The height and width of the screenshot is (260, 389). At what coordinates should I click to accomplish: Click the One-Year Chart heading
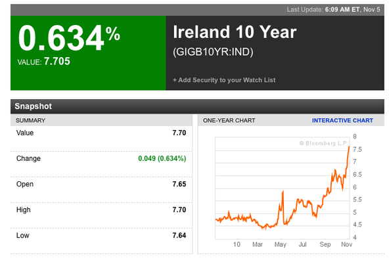(x=229, y=120)
